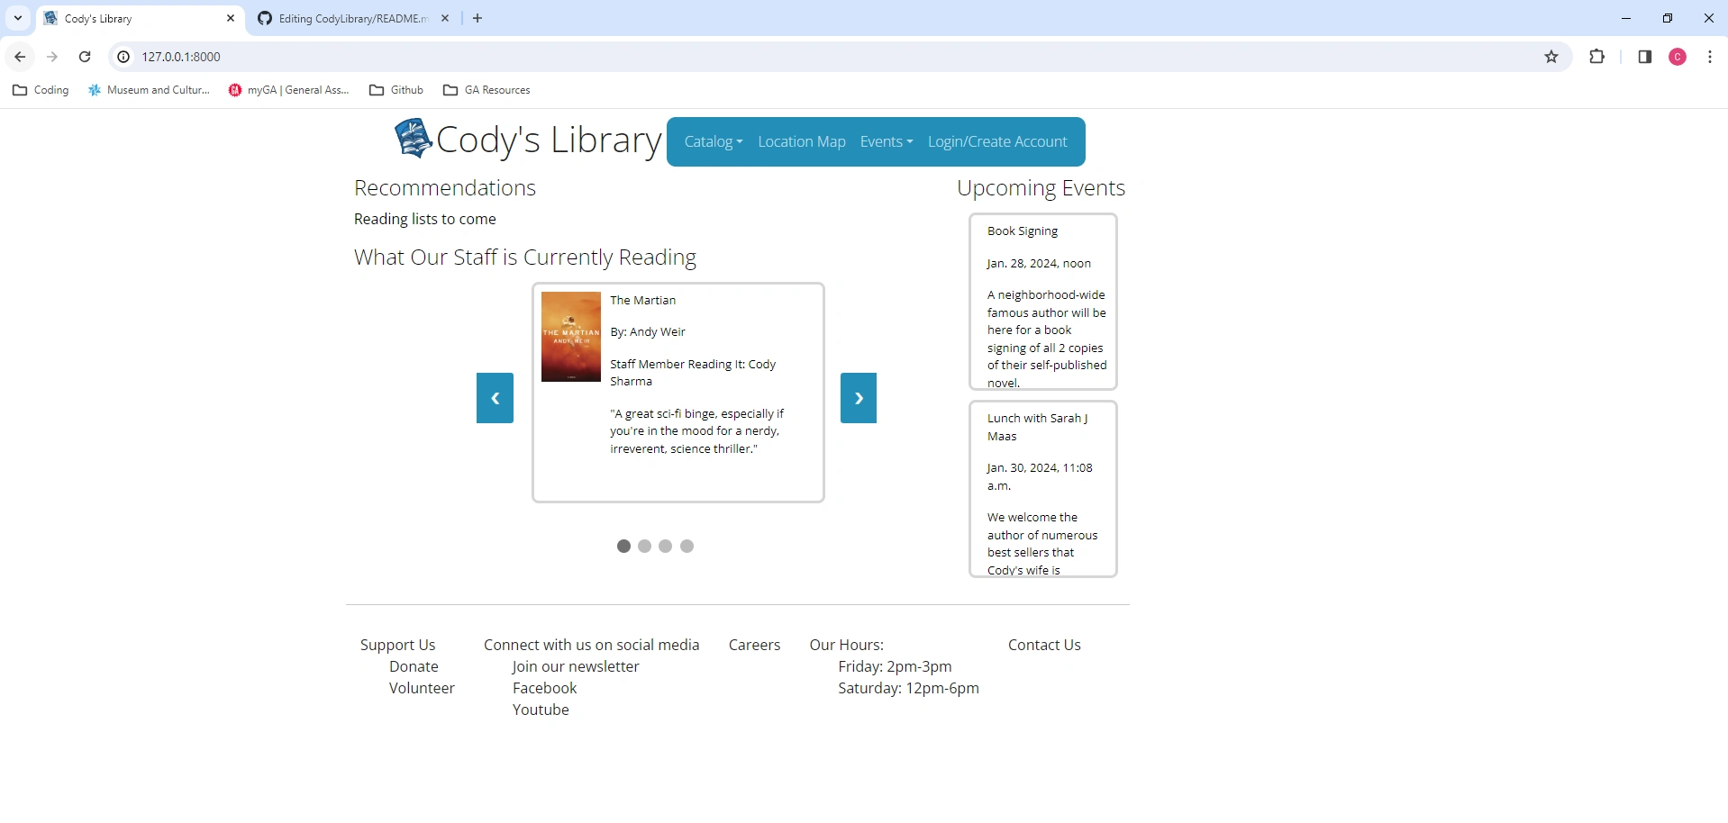Screen dimensions: 1728x823
Task: Open the Facebook footer link
Action: coord(545,688)
